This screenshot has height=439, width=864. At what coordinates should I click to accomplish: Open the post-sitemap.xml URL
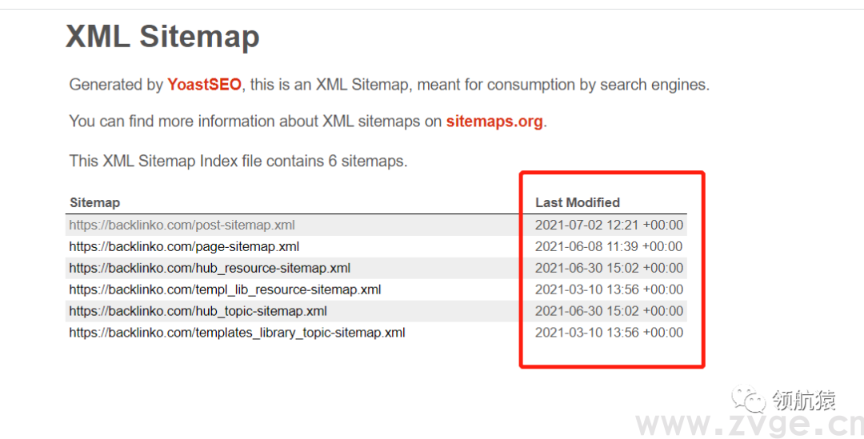pyautogui.click(x=182, y=225)
